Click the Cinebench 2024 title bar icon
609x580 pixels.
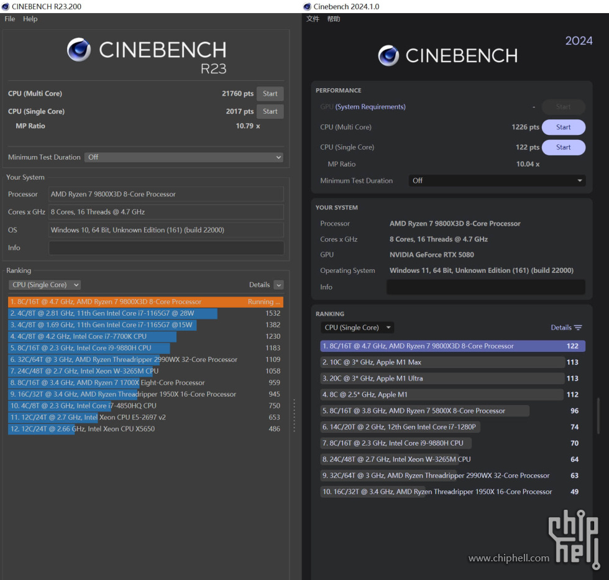[x=307, y=7]
